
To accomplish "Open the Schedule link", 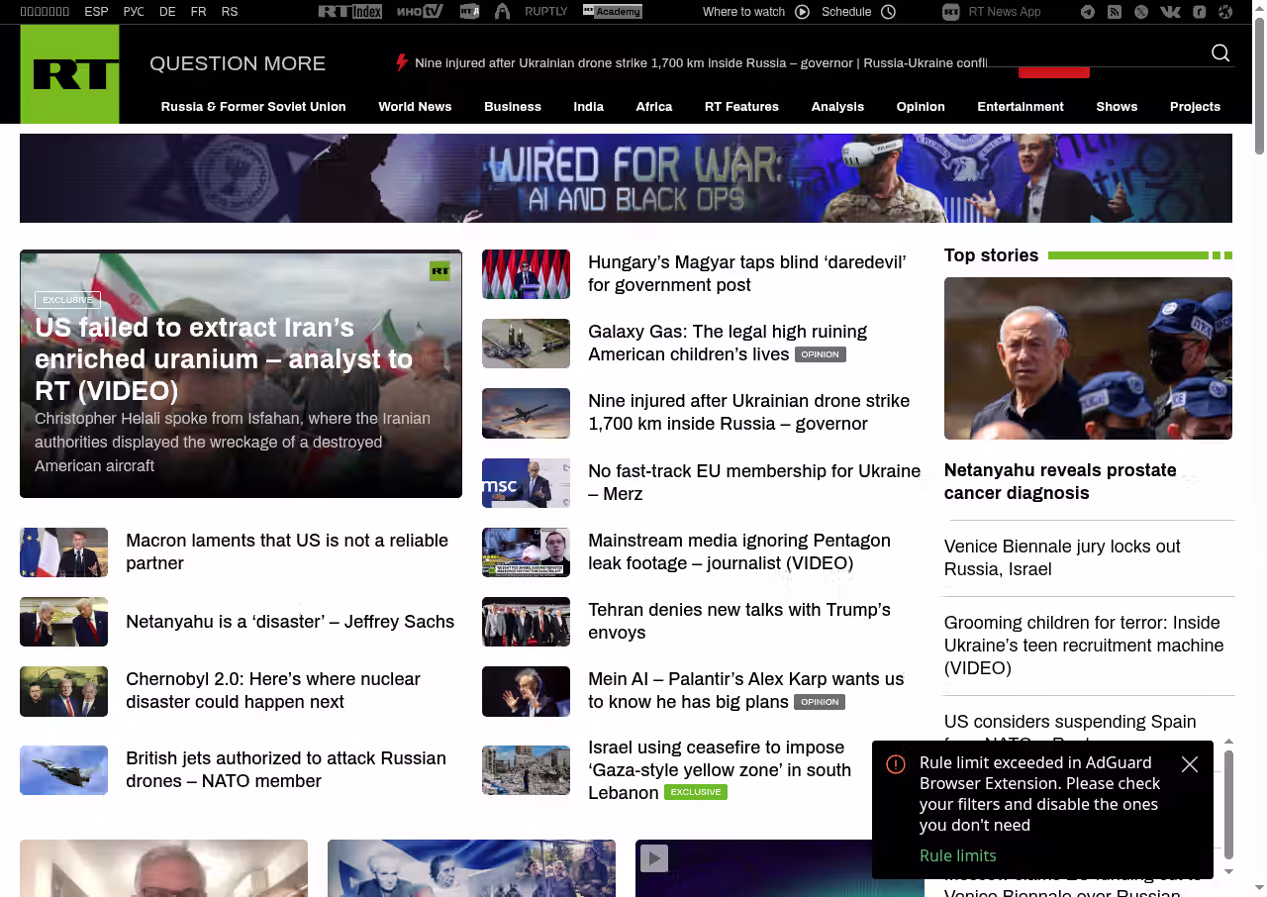I will pos(846,12).
